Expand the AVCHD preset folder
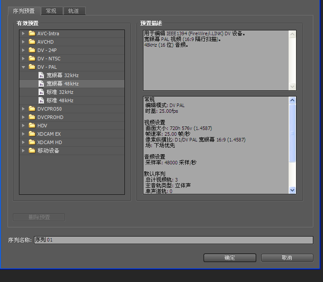Image resolution: width=323 pixels, height=282 pixels. pyautogui.click(x=23, y=42)
